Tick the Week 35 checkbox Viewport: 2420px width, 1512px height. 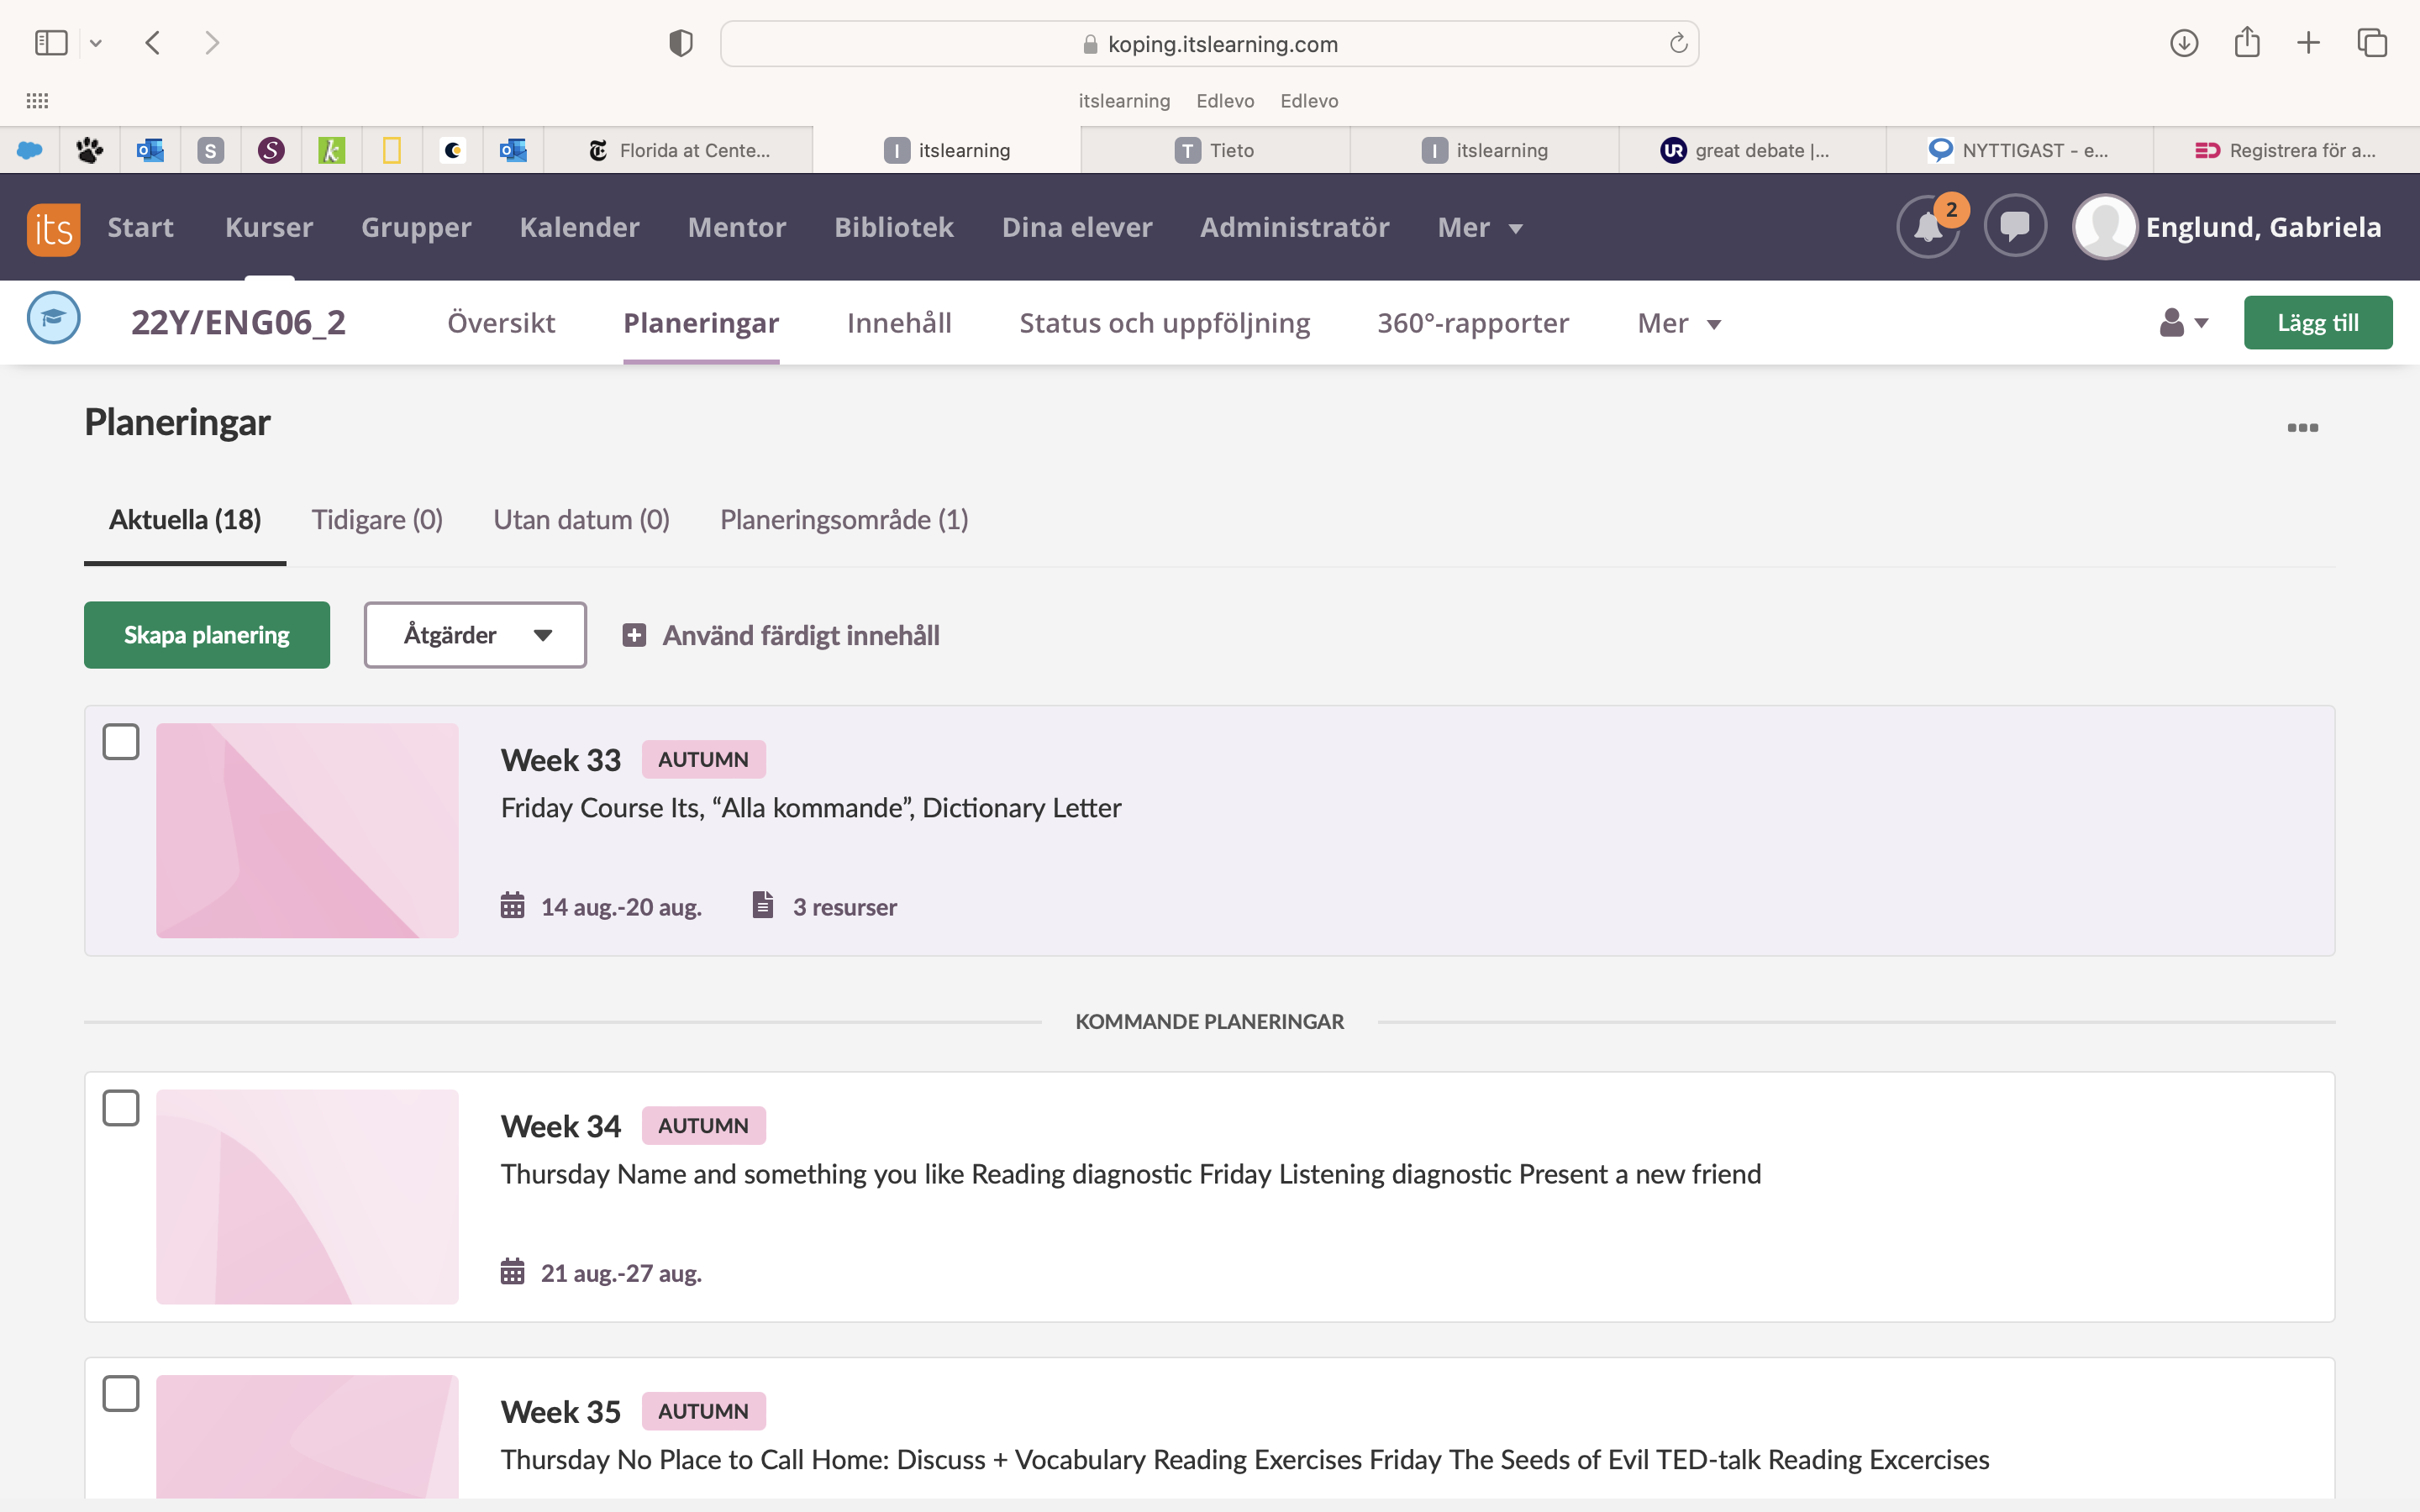pos(121,1394)
